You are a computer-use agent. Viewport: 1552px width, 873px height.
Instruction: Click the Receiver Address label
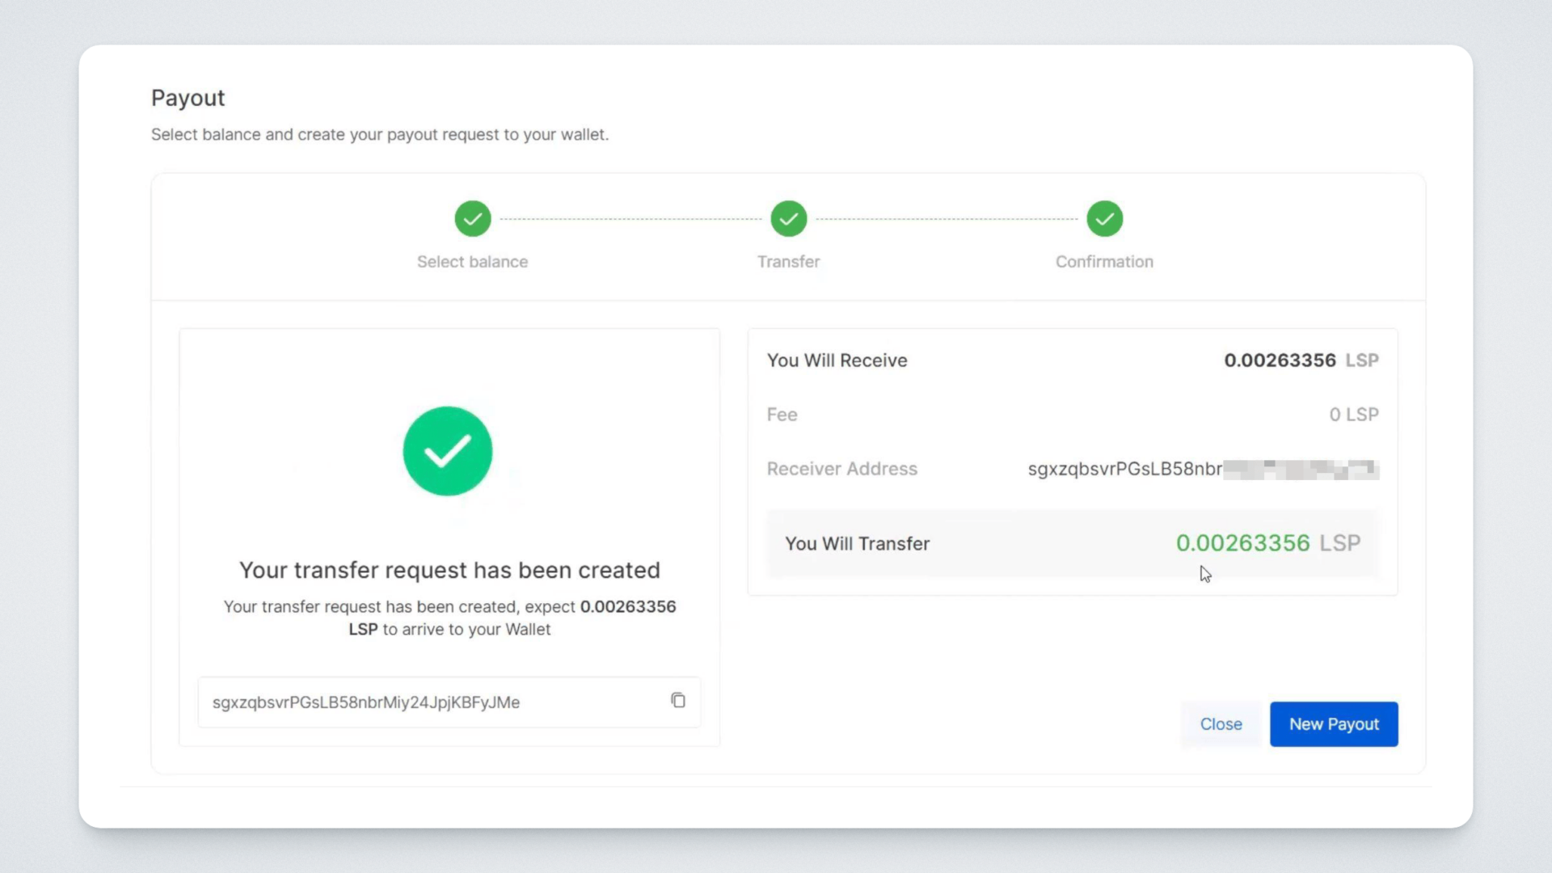(841, 469)
